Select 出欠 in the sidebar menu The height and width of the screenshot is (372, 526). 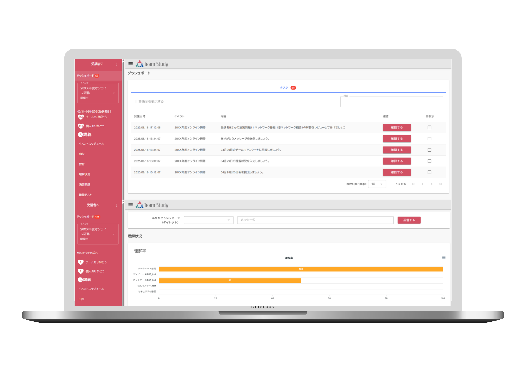click(82, 154)
